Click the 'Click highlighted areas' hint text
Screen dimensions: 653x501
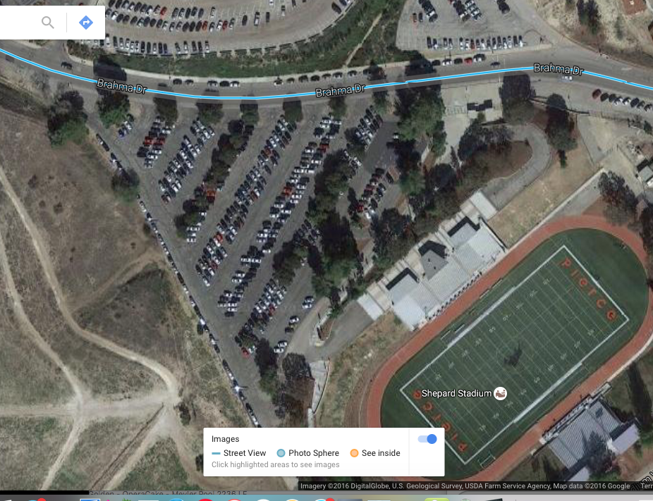point(275,464)
